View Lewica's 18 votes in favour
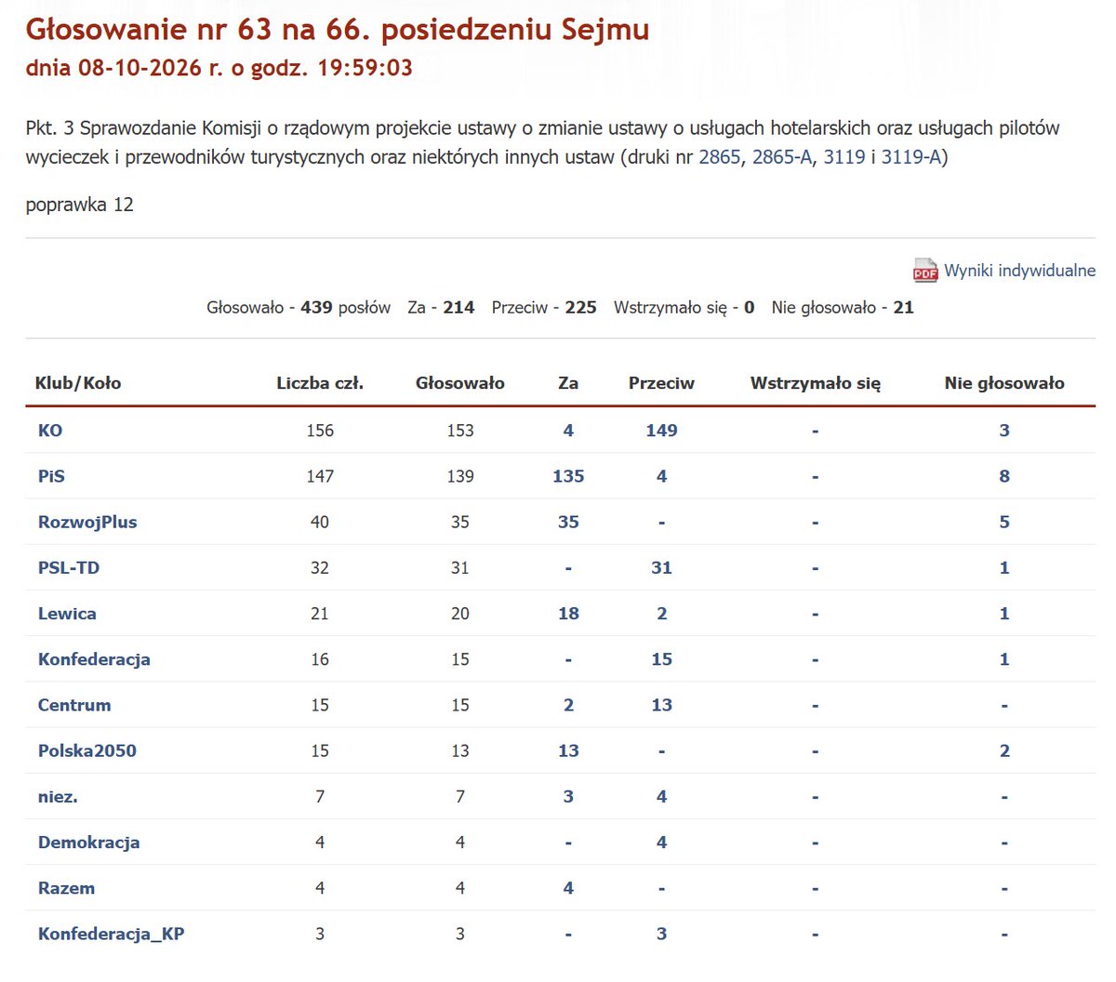Screen dimensions: 1116x982 click(x=568, y=614)
